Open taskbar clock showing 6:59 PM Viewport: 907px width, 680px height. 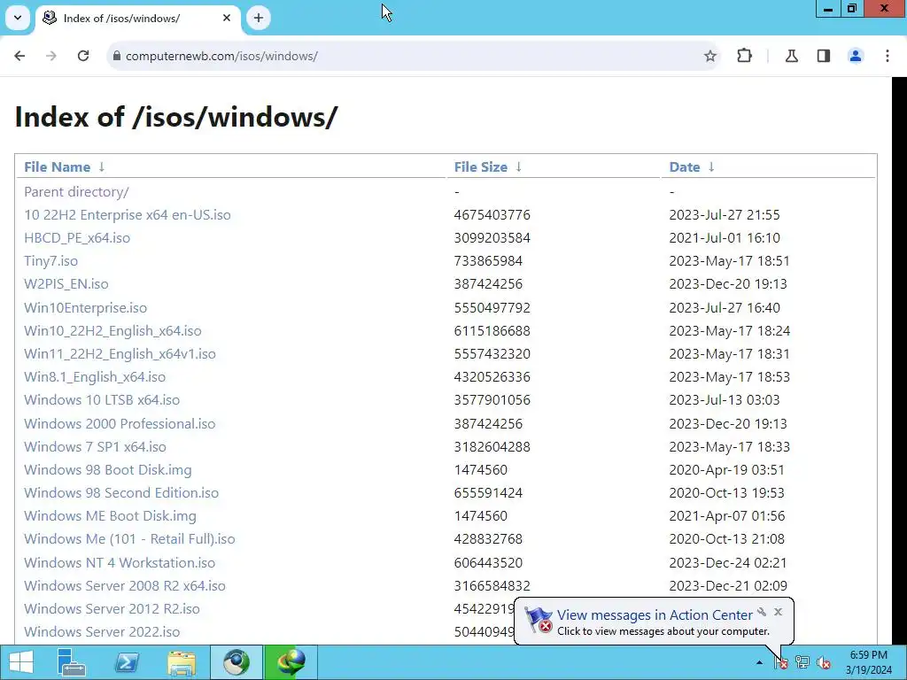(x=868, y=662)
